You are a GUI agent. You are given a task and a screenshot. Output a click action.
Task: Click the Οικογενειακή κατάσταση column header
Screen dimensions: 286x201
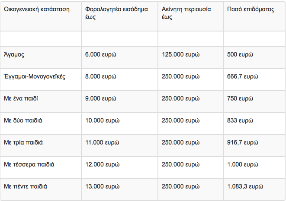coord(41,16)
